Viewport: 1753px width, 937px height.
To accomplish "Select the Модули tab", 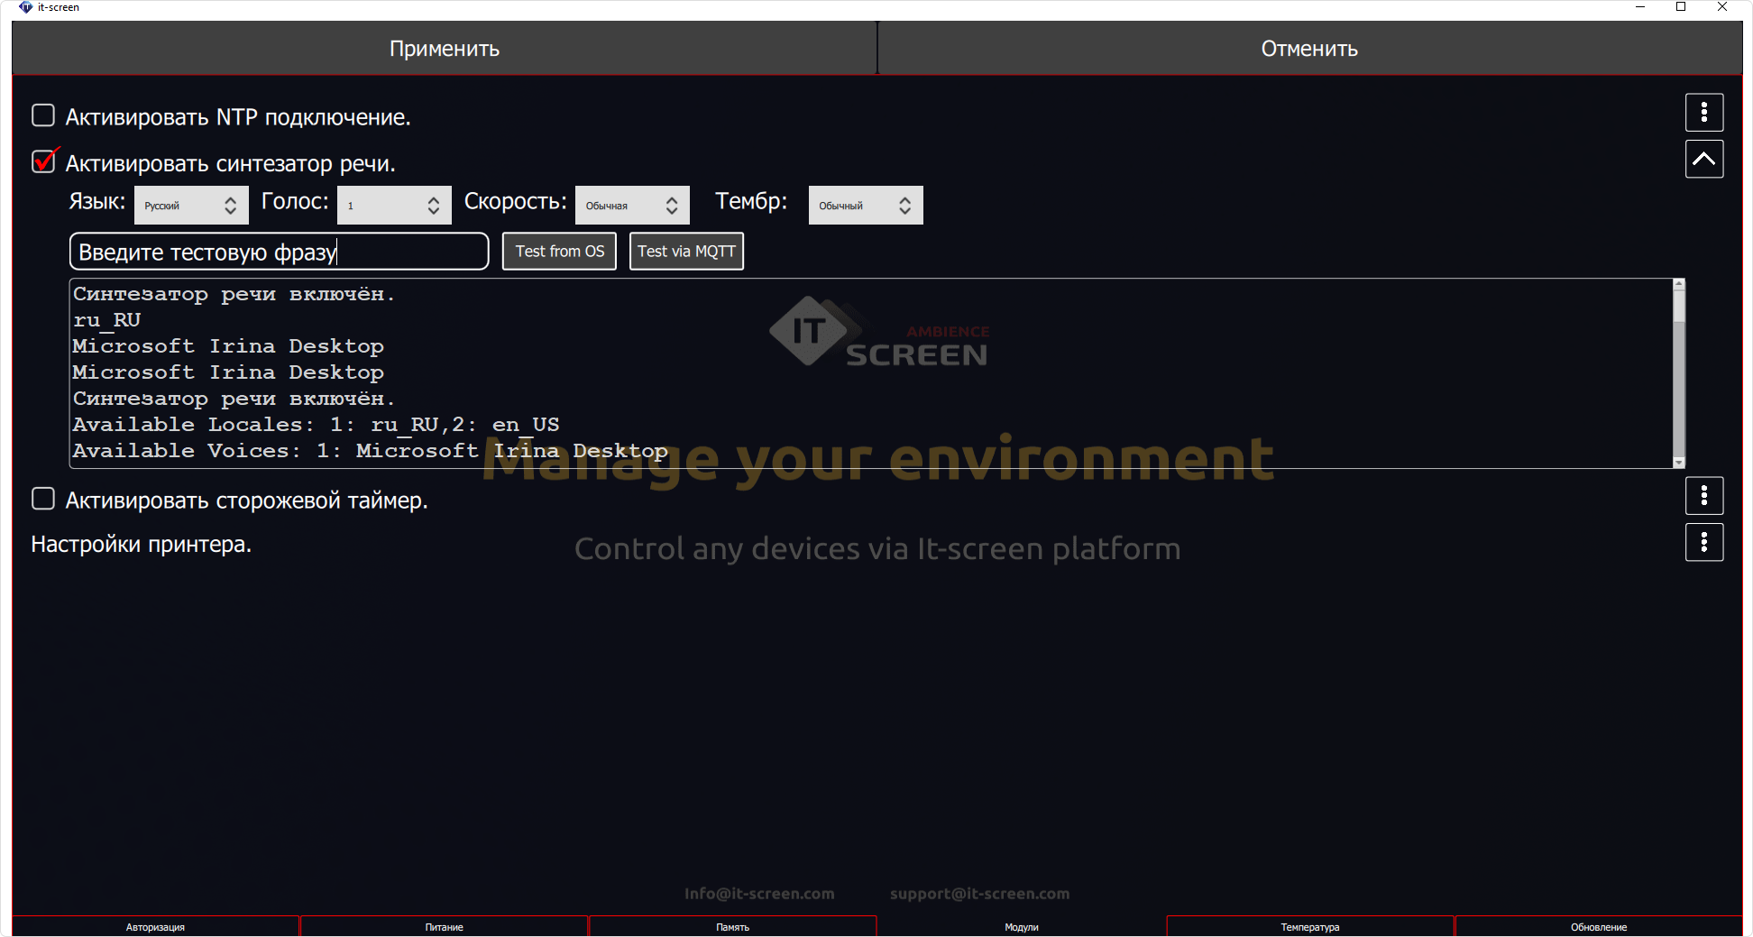I will 1021,926.
